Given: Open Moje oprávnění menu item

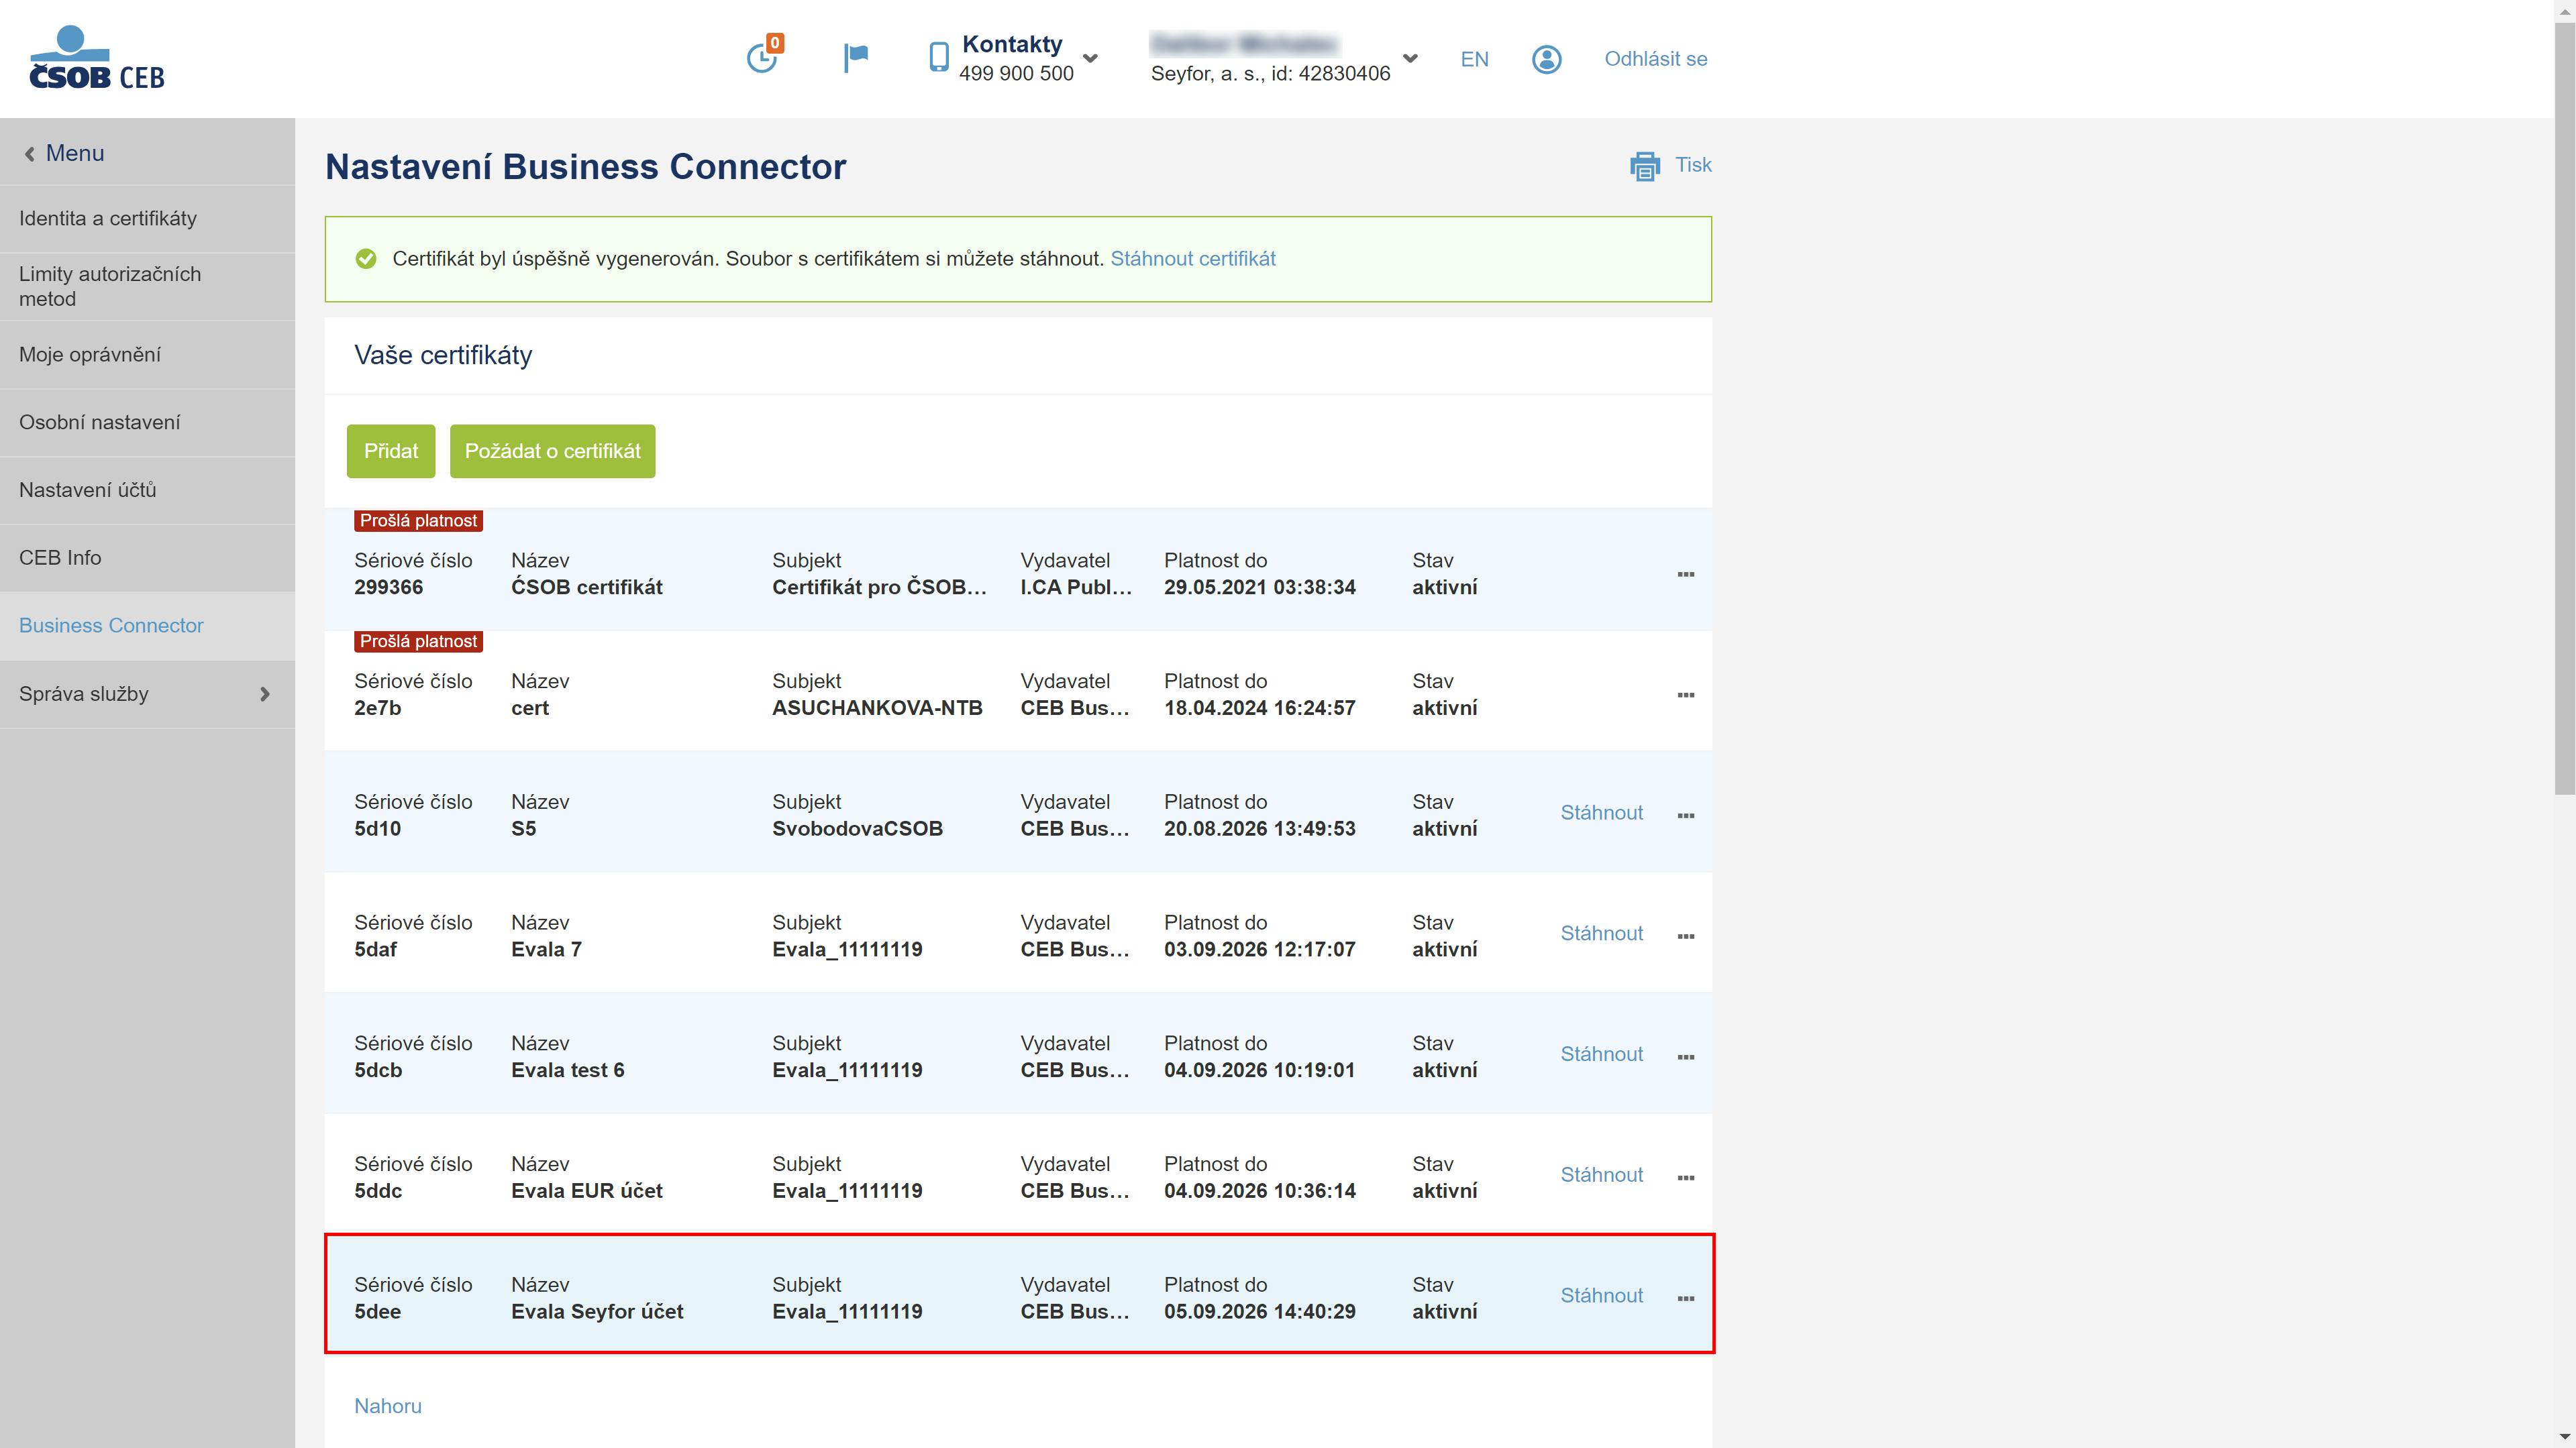Looking at the screenshot, I should [148, 355].
